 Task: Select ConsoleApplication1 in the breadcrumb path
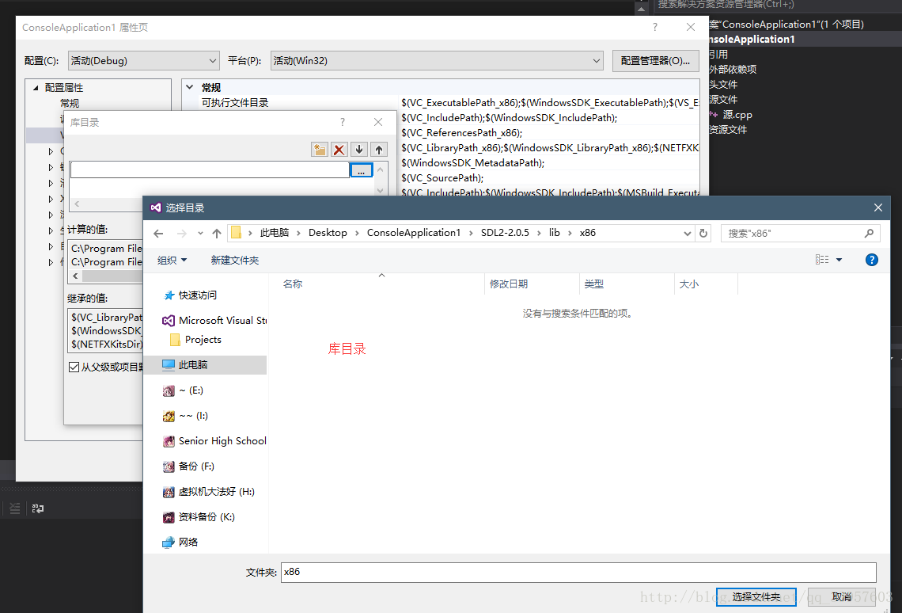(414, 233)
